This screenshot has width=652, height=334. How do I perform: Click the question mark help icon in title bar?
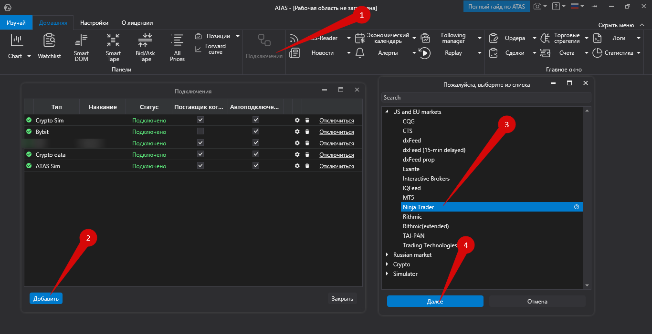556,6
